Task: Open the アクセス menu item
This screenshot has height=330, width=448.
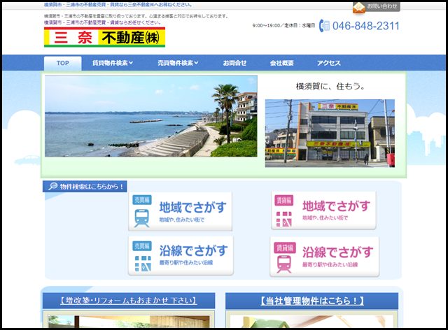Action: click(328, 63)
